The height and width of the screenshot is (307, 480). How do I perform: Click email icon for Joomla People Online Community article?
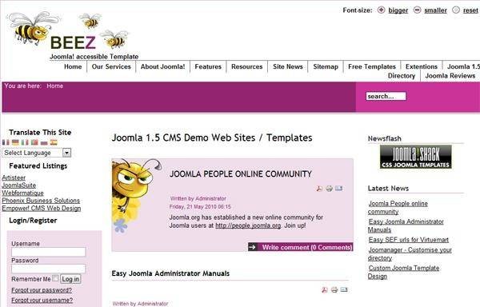338,188
